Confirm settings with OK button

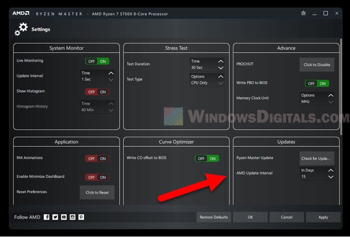tap(250, 217)
